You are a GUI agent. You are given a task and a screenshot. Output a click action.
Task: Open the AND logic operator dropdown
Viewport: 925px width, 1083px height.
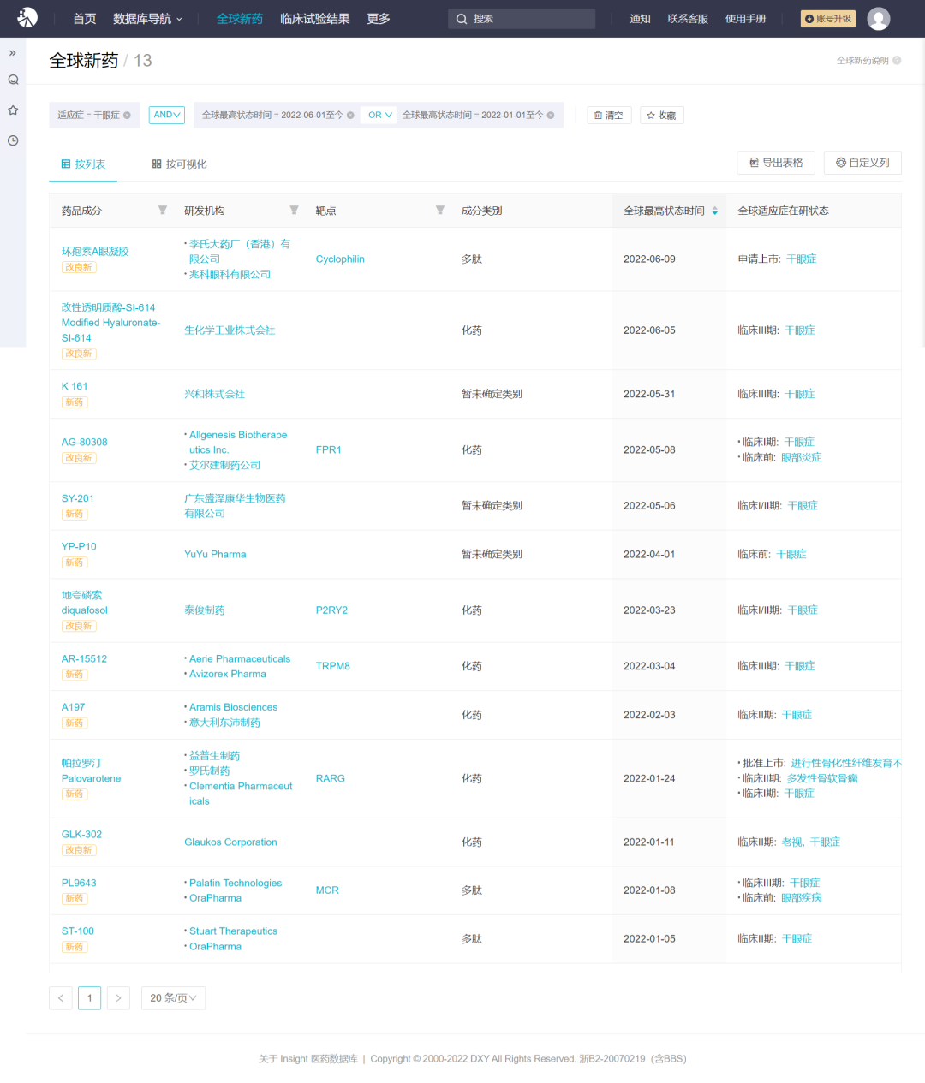pyautogui.click(x=167, y=115)
